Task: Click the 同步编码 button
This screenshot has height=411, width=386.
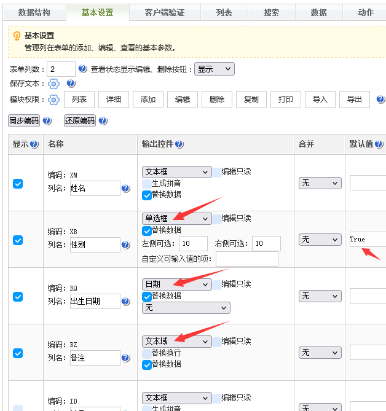Action: pyautogui.click(x=24, y=121)
